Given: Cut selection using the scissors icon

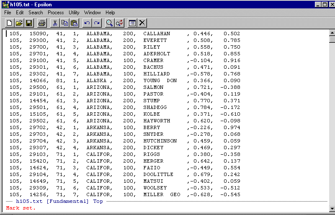Looking at the screenshot, I should click(x=54, y=23).
